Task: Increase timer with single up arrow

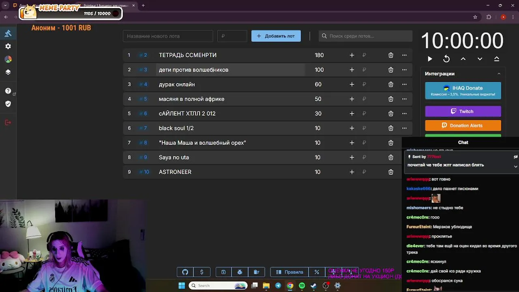Action: click(463, 59)
